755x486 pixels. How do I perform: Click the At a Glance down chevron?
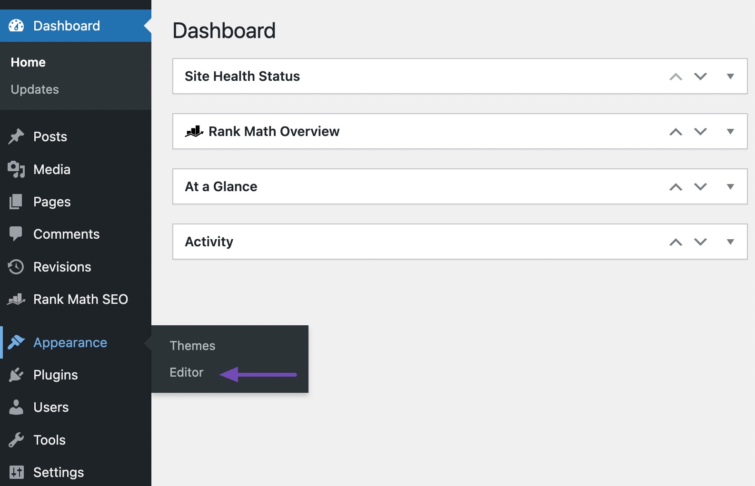pyautogui.click(x=700, y=186)
